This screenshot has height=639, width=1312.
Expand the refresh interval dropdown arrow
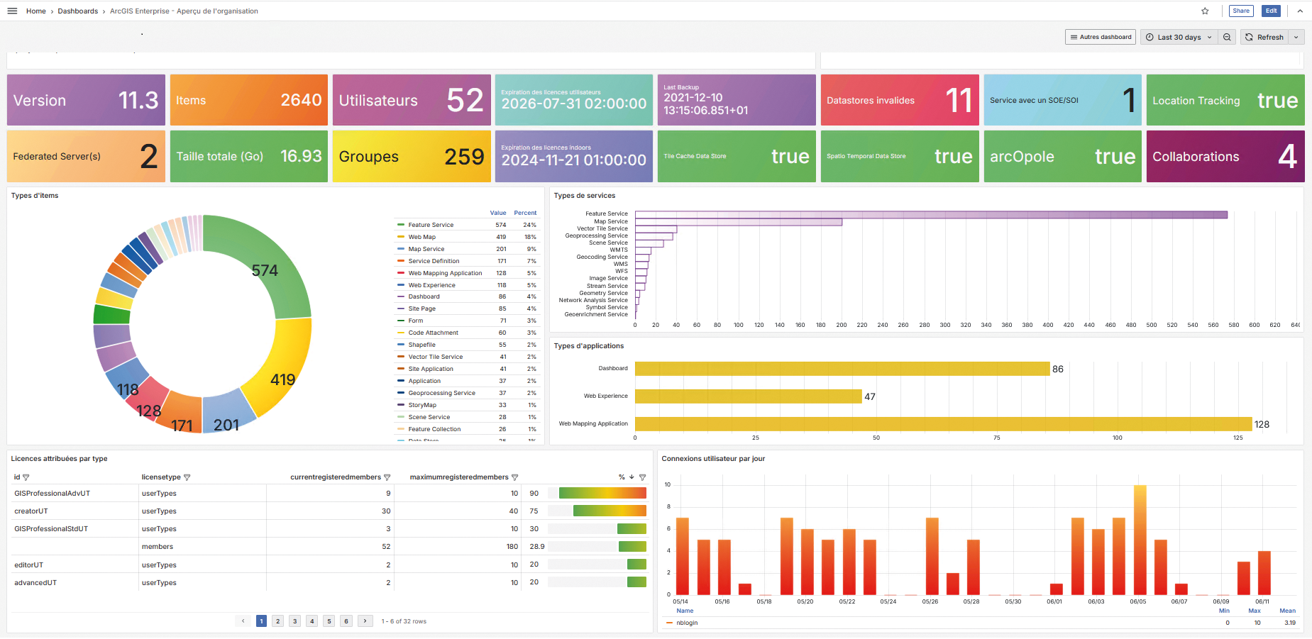pyautogui.click(x=1296, y=37)
